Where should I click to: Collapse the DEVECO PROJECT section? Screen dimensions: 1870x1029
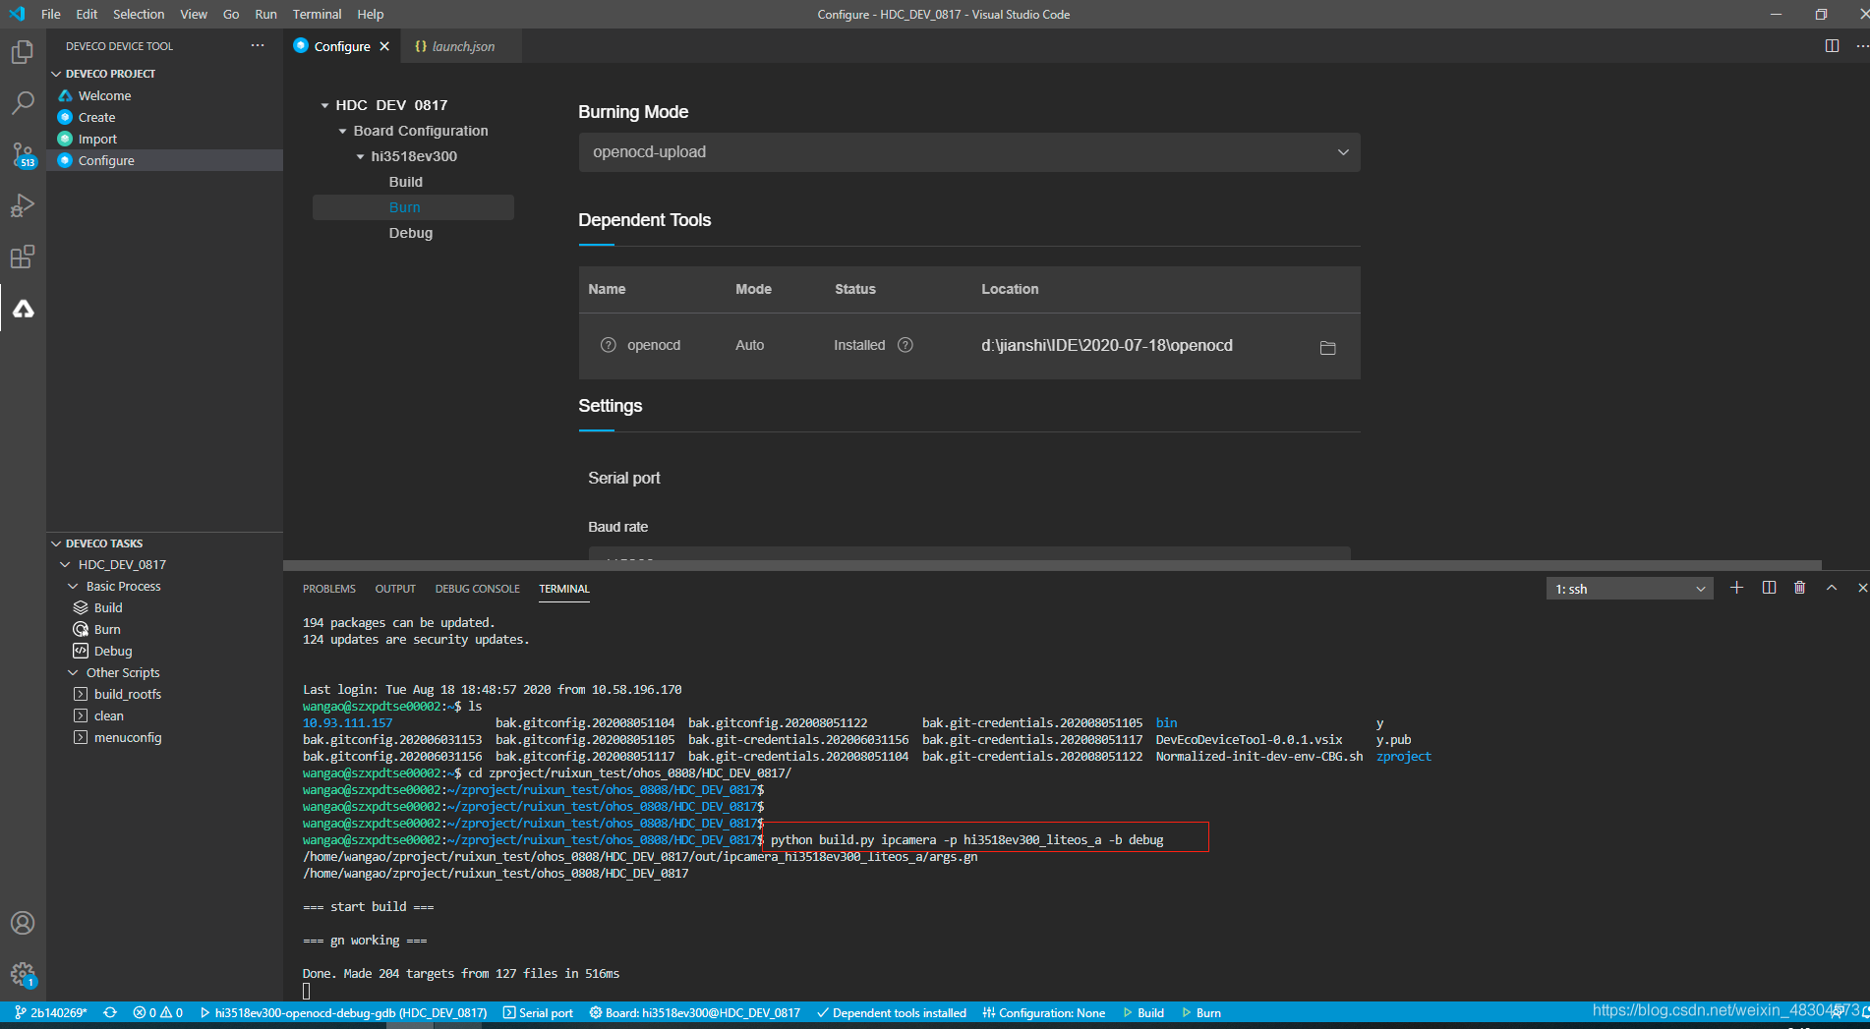tap(56, 74)
